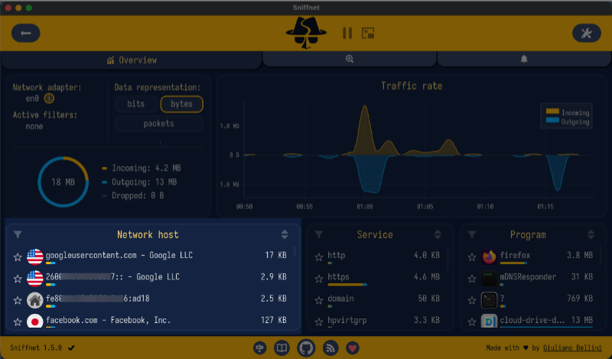This screenshot has height=359, width=612.
Task: Click the mDNSResponder program icon
Action: 489,279
